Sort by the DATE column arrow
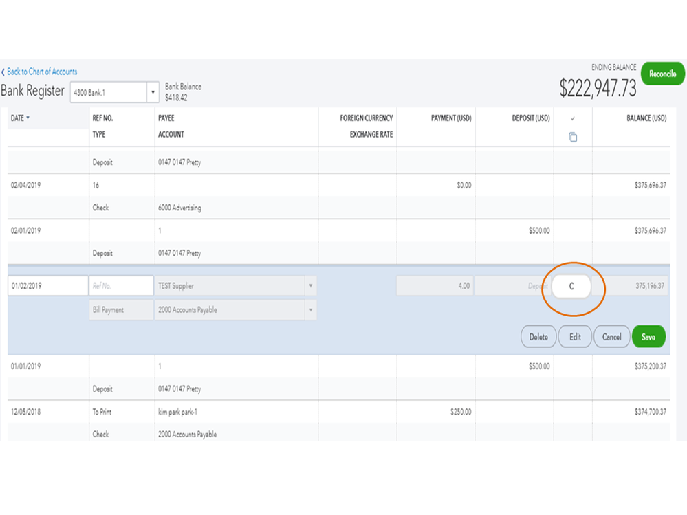 pyautogui.click(x=28, y=118)
